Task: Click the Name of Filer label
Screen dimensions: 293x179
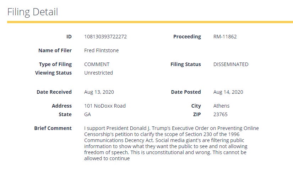Action: pos(55,50)
